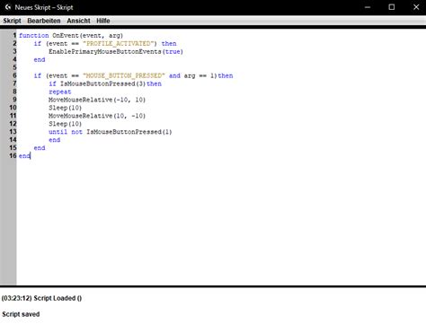Click 'Sleep(10)' on line 10
426x324 pixels.
pos(65,108)
